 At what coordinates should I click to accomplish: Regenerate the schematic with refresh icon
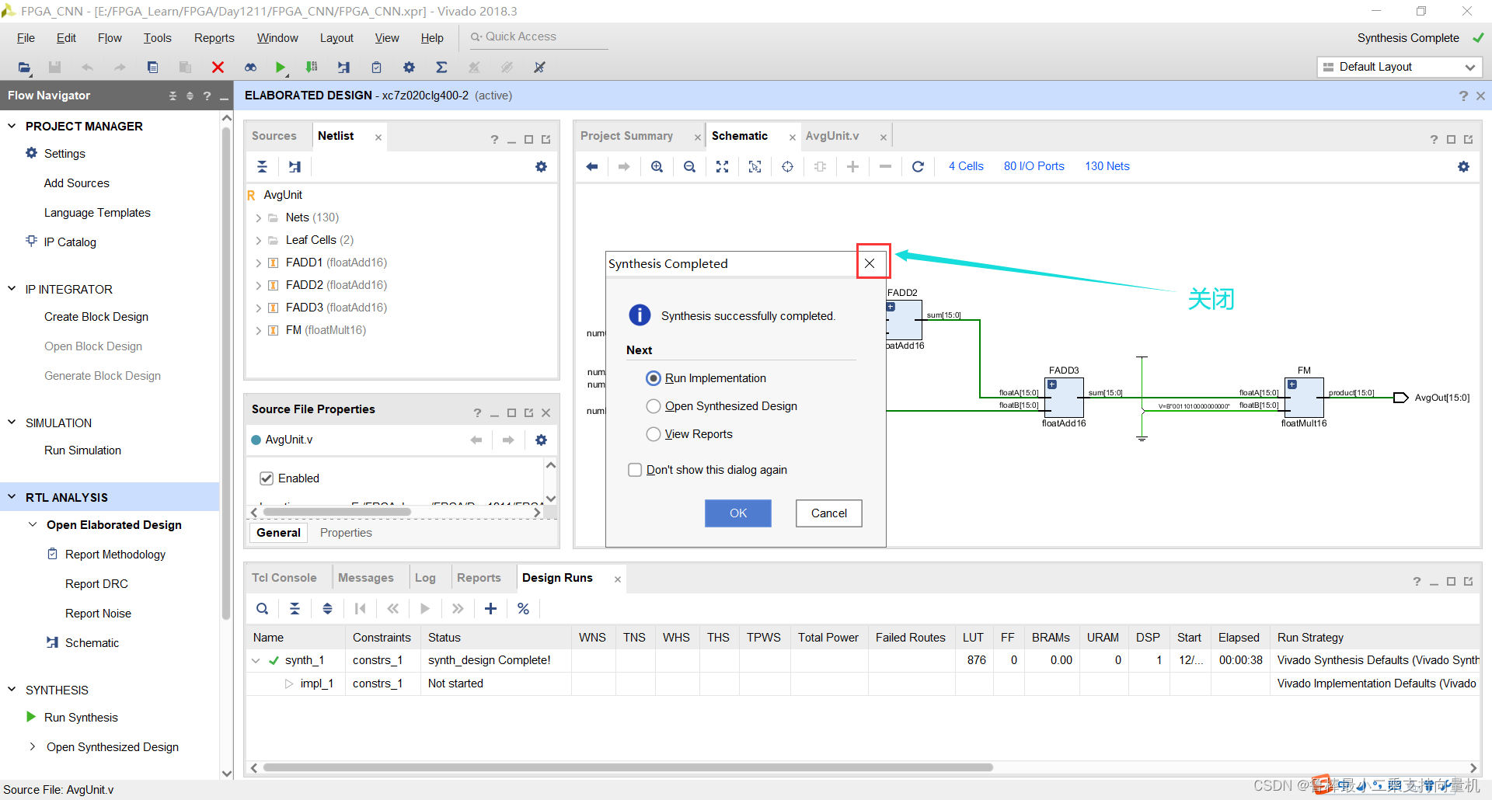pos(918,166)
